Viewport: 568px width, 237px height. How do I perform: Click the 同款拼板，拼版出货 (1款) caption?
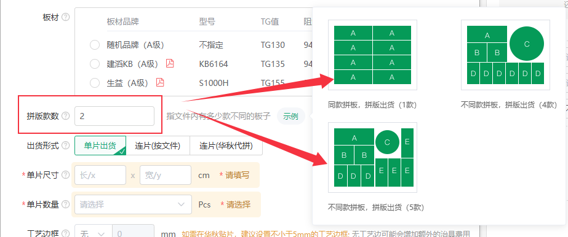tap(372, 105)
